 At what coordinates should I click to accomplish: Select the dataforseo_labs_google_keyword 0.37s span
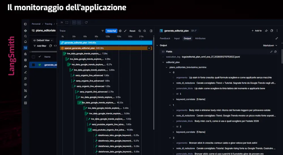(x=116, y=141)
